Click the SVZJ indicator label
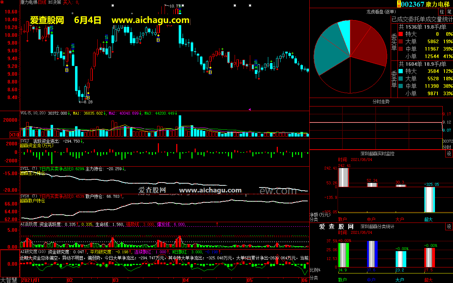This screenshot has height=283, width=453. [25, 141]
